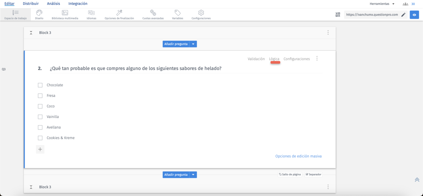Check the Cookies & Kreme option

pyautogui.click(x=40, y=138)
